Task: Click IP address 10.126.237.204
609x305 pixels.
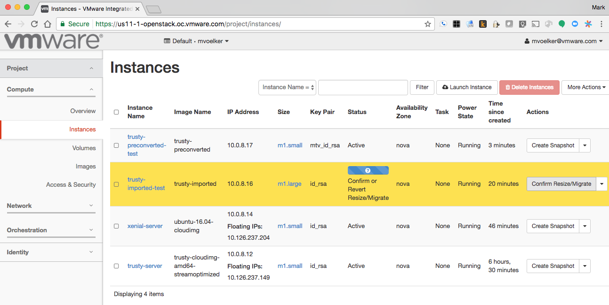Action: (x=248, y=238)
